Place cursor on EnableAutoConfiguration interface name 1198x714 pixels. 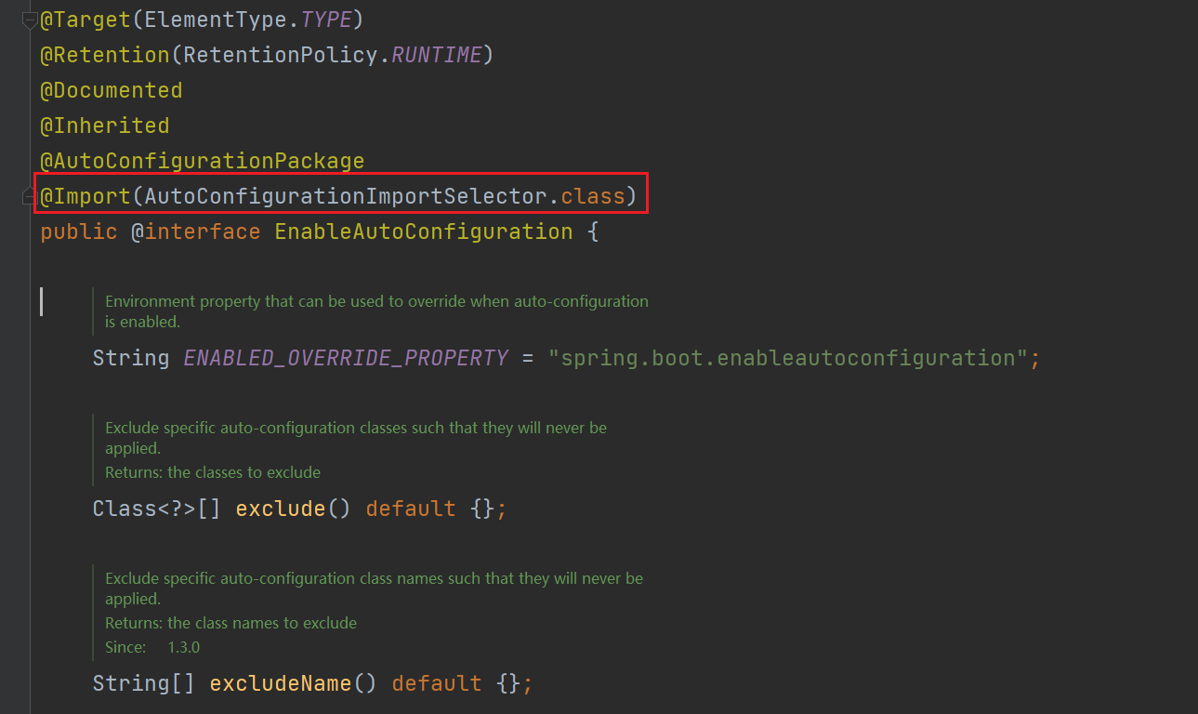coord(423,231)
